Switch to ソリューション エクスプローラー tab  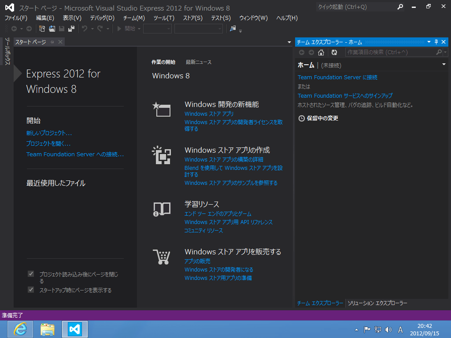(x=377, y=303)
